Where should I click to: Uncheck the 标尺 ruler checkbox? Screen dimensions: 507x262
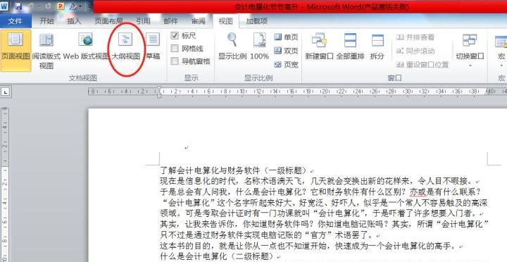tap(175, 36)
